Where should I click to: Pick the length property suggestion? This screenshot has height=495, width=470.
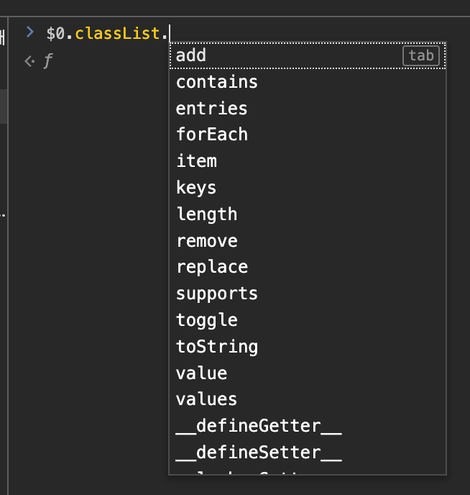click(308, 214)
